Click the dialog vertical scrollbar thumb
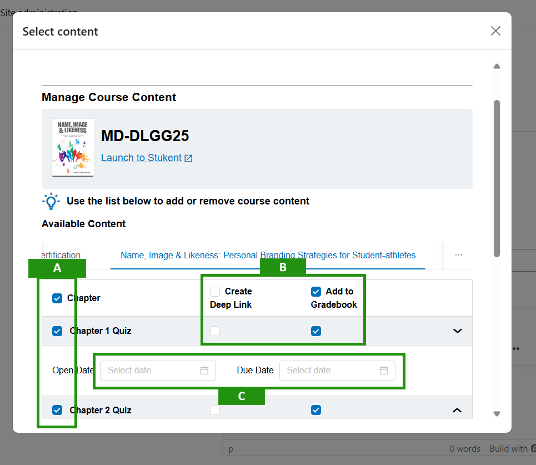This screenshot has height=465, width=536. 497,178
